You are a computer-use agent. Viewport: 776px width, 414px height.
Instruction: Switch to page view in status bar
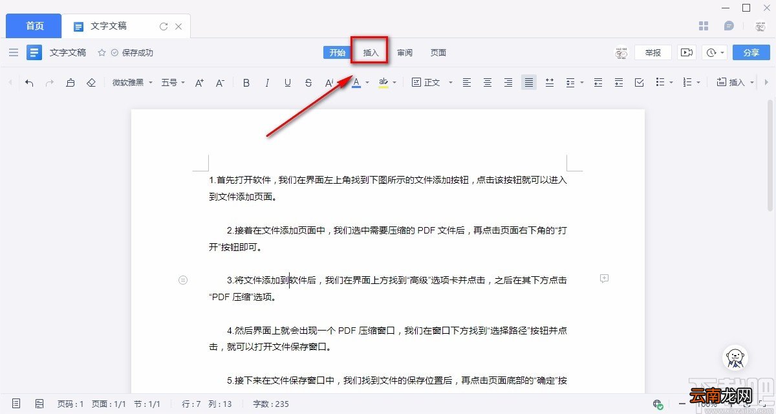tap(16, 404)
